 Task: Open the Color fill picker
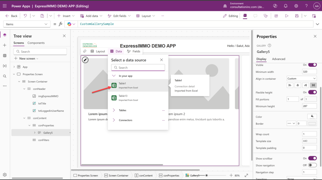coord(312,116)
